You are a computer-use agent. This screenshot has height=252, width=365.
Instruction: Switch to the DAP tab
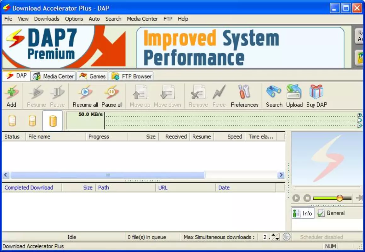16,76
